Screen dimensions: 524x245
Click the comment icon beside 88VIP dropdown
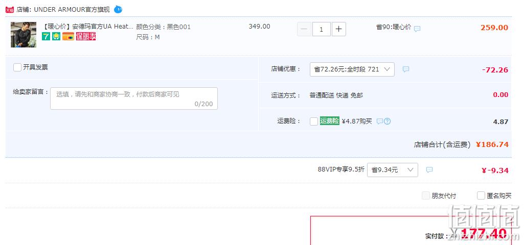click(429, 170)
